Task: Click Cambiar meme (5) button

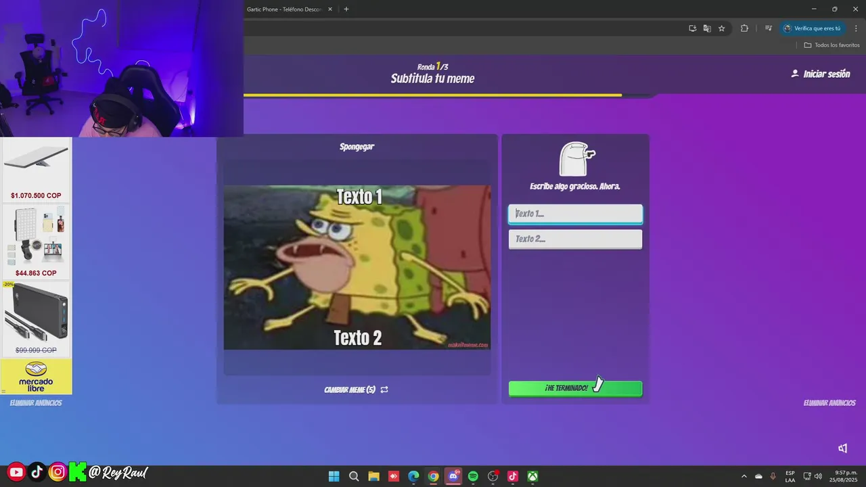Action: (x=356, y=390)
